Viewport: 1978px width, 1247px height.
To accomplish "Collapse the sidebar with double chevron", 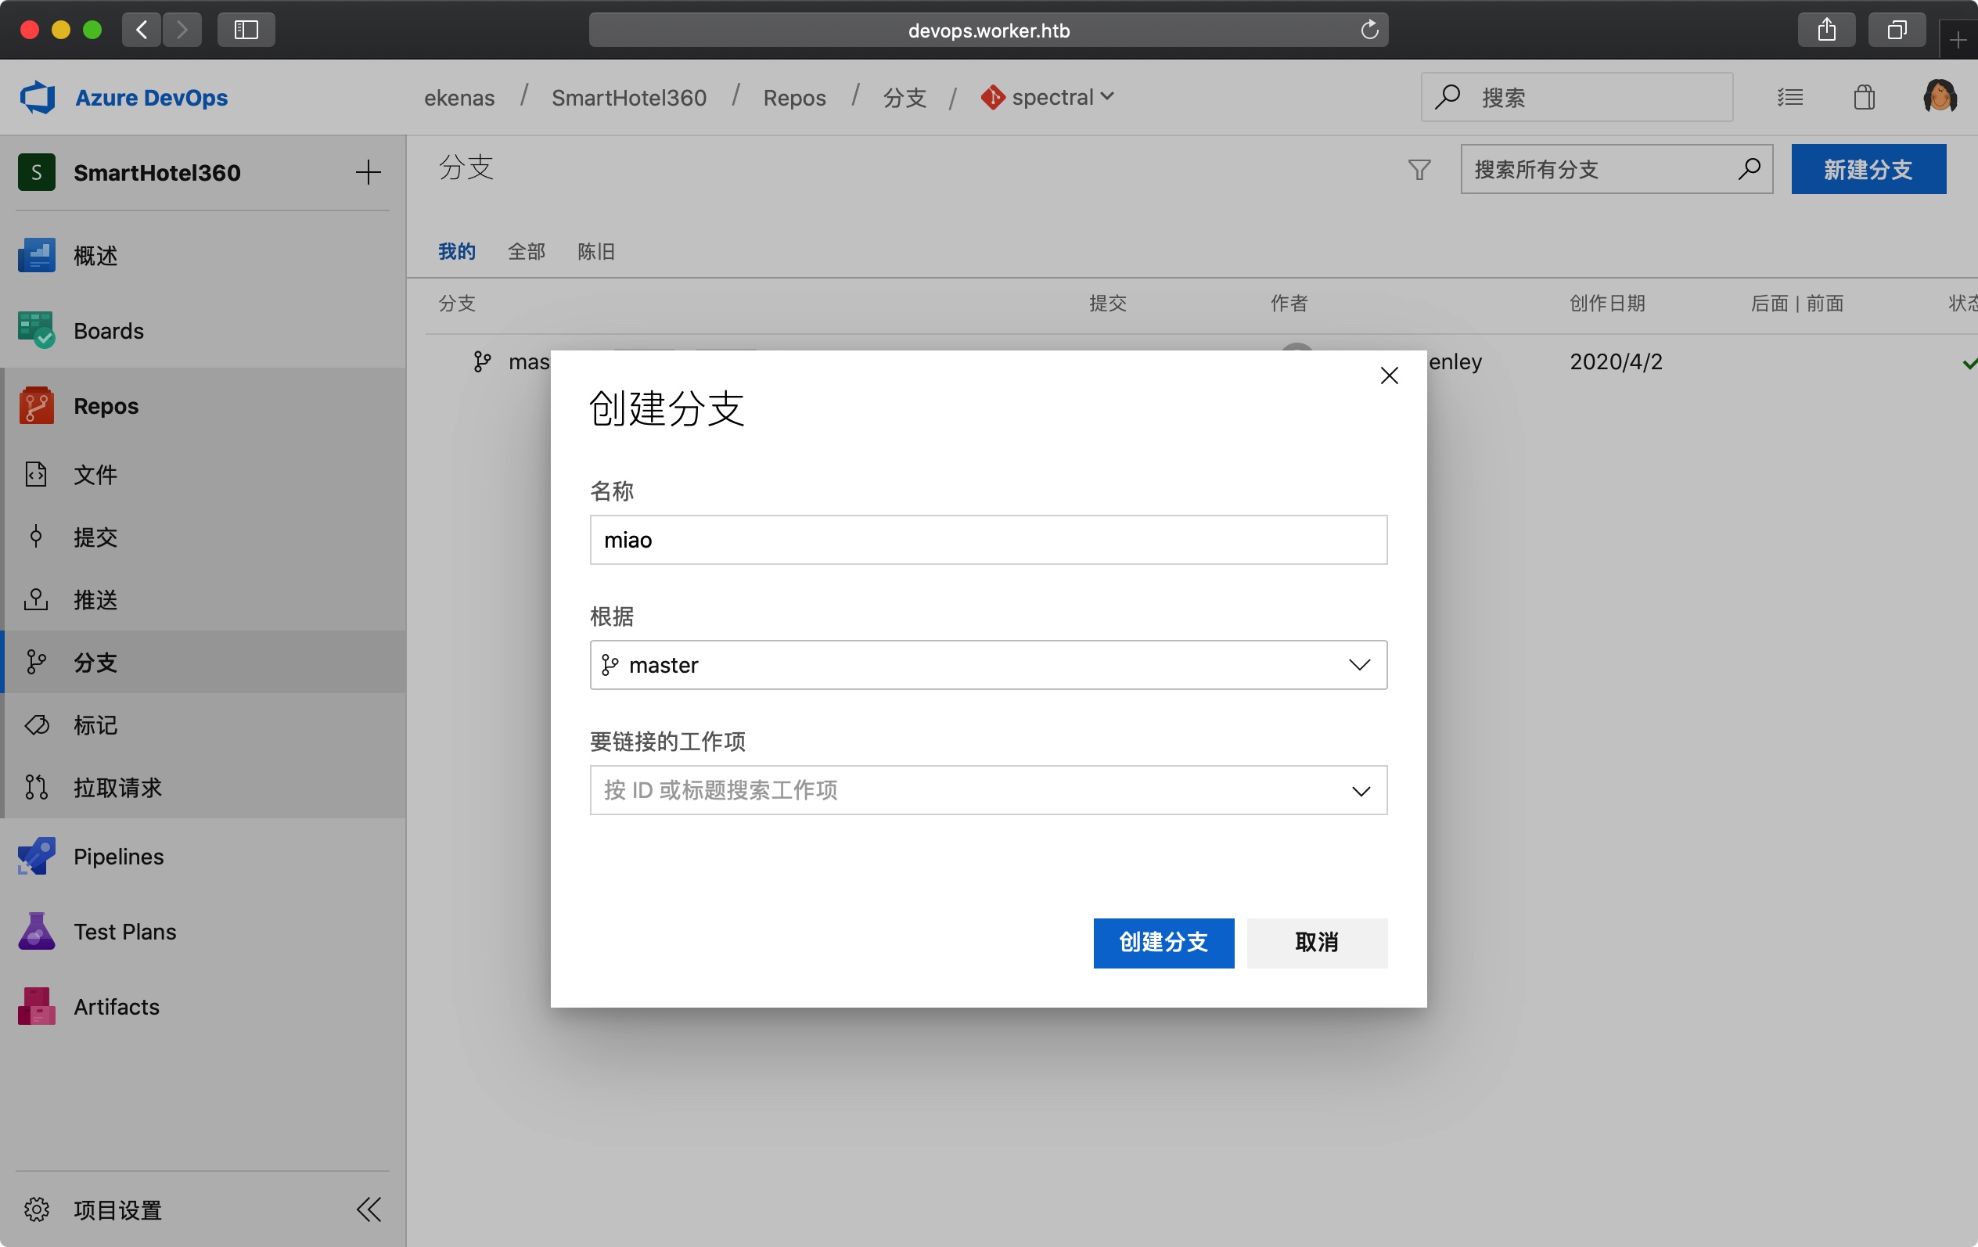I will pos(368,1209).
